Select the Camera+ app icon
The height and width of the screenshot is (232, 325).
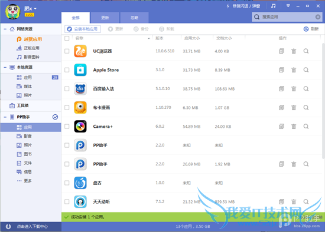pos(80,126)
